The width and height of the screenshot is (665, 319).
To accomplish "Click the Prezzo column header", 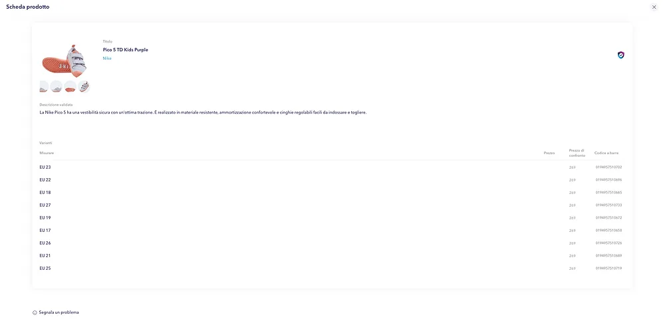I will 549,153.
